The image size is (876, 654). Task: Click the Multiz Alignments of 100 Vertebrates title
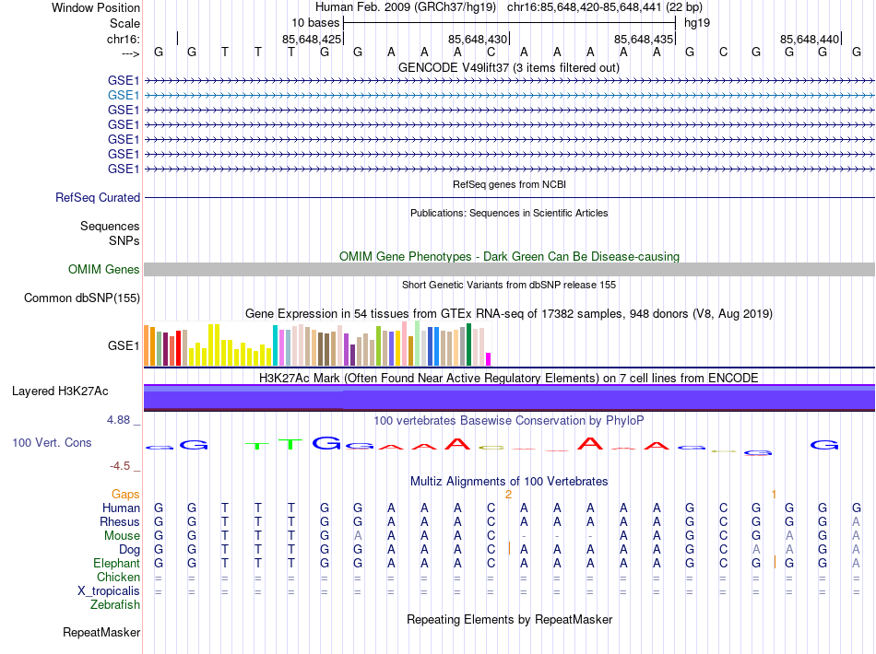tap(508, 482)
